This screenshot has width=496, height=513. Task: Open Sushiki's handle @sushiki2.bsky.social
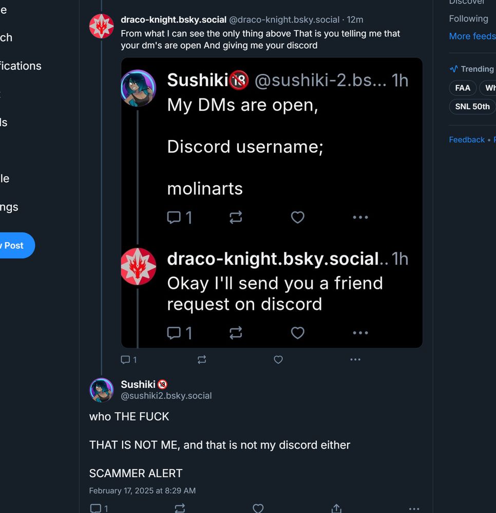(x=166, y=396)
